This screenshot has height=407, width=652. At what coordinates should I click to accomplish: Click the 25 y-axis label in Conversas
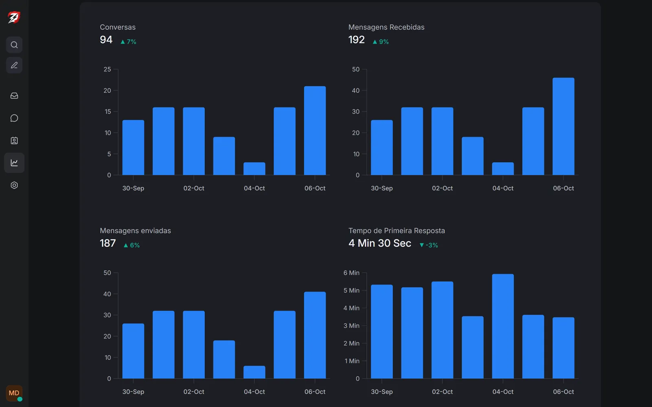tap(107, 69)
